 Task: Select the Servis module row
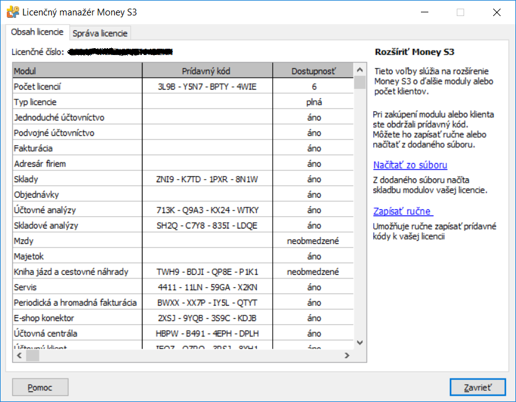pos(183,287)
